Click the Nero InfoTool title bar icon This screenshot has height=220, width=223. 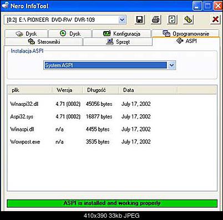pyautogui.click(x=5, y=6)
